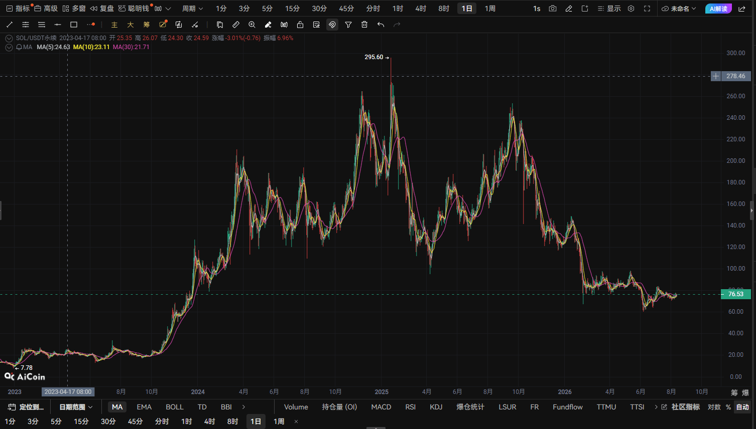Open the 复盘 replay button
756x429 pixels.
click(102, 9)
